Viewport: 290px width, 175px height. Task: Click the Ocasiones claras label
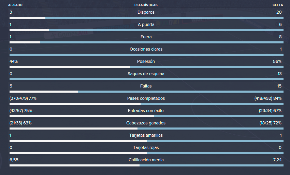coord(146,49)
